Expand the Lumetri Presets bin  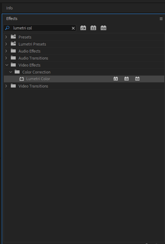point(6,44)
